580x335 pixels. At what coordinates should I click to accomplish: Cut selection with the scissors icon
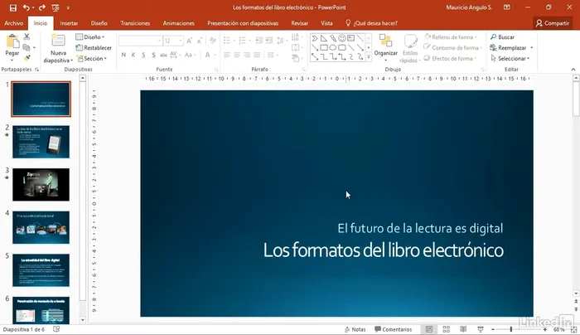(x=27, y=36)
